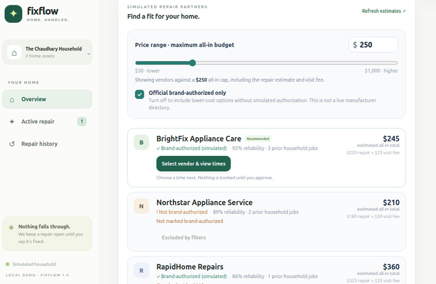Click the $245 estimated total

click(391, 138)
